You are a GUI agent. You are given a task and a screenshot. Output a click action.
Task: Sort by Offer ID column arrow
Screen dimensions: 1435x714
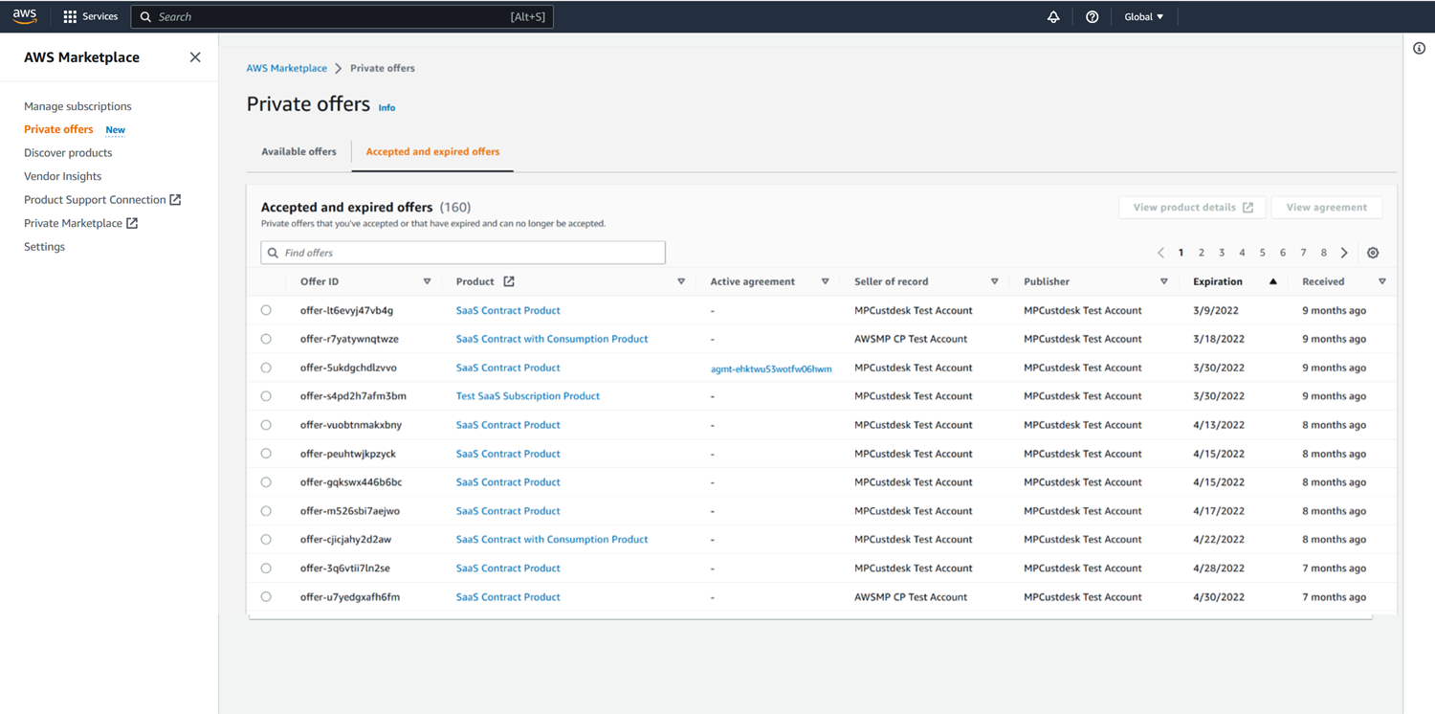click(x=427, y=281)
